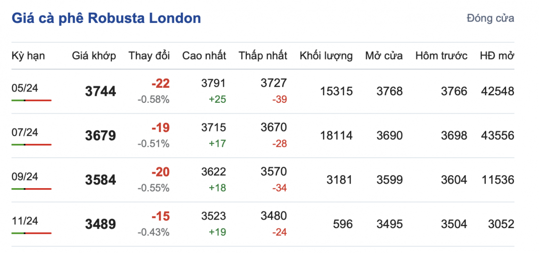Click the price range bar under 11/24
This screenshot has height=253, width=539.
coord(31,233)
